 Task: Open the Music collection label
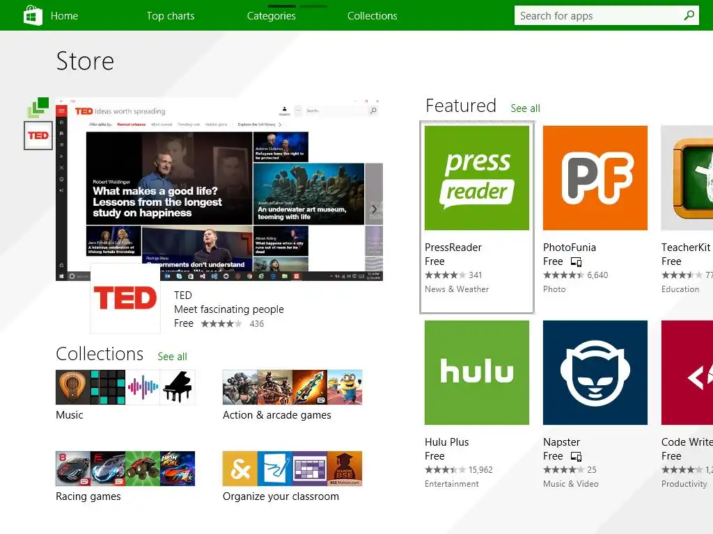click(70, 415)
